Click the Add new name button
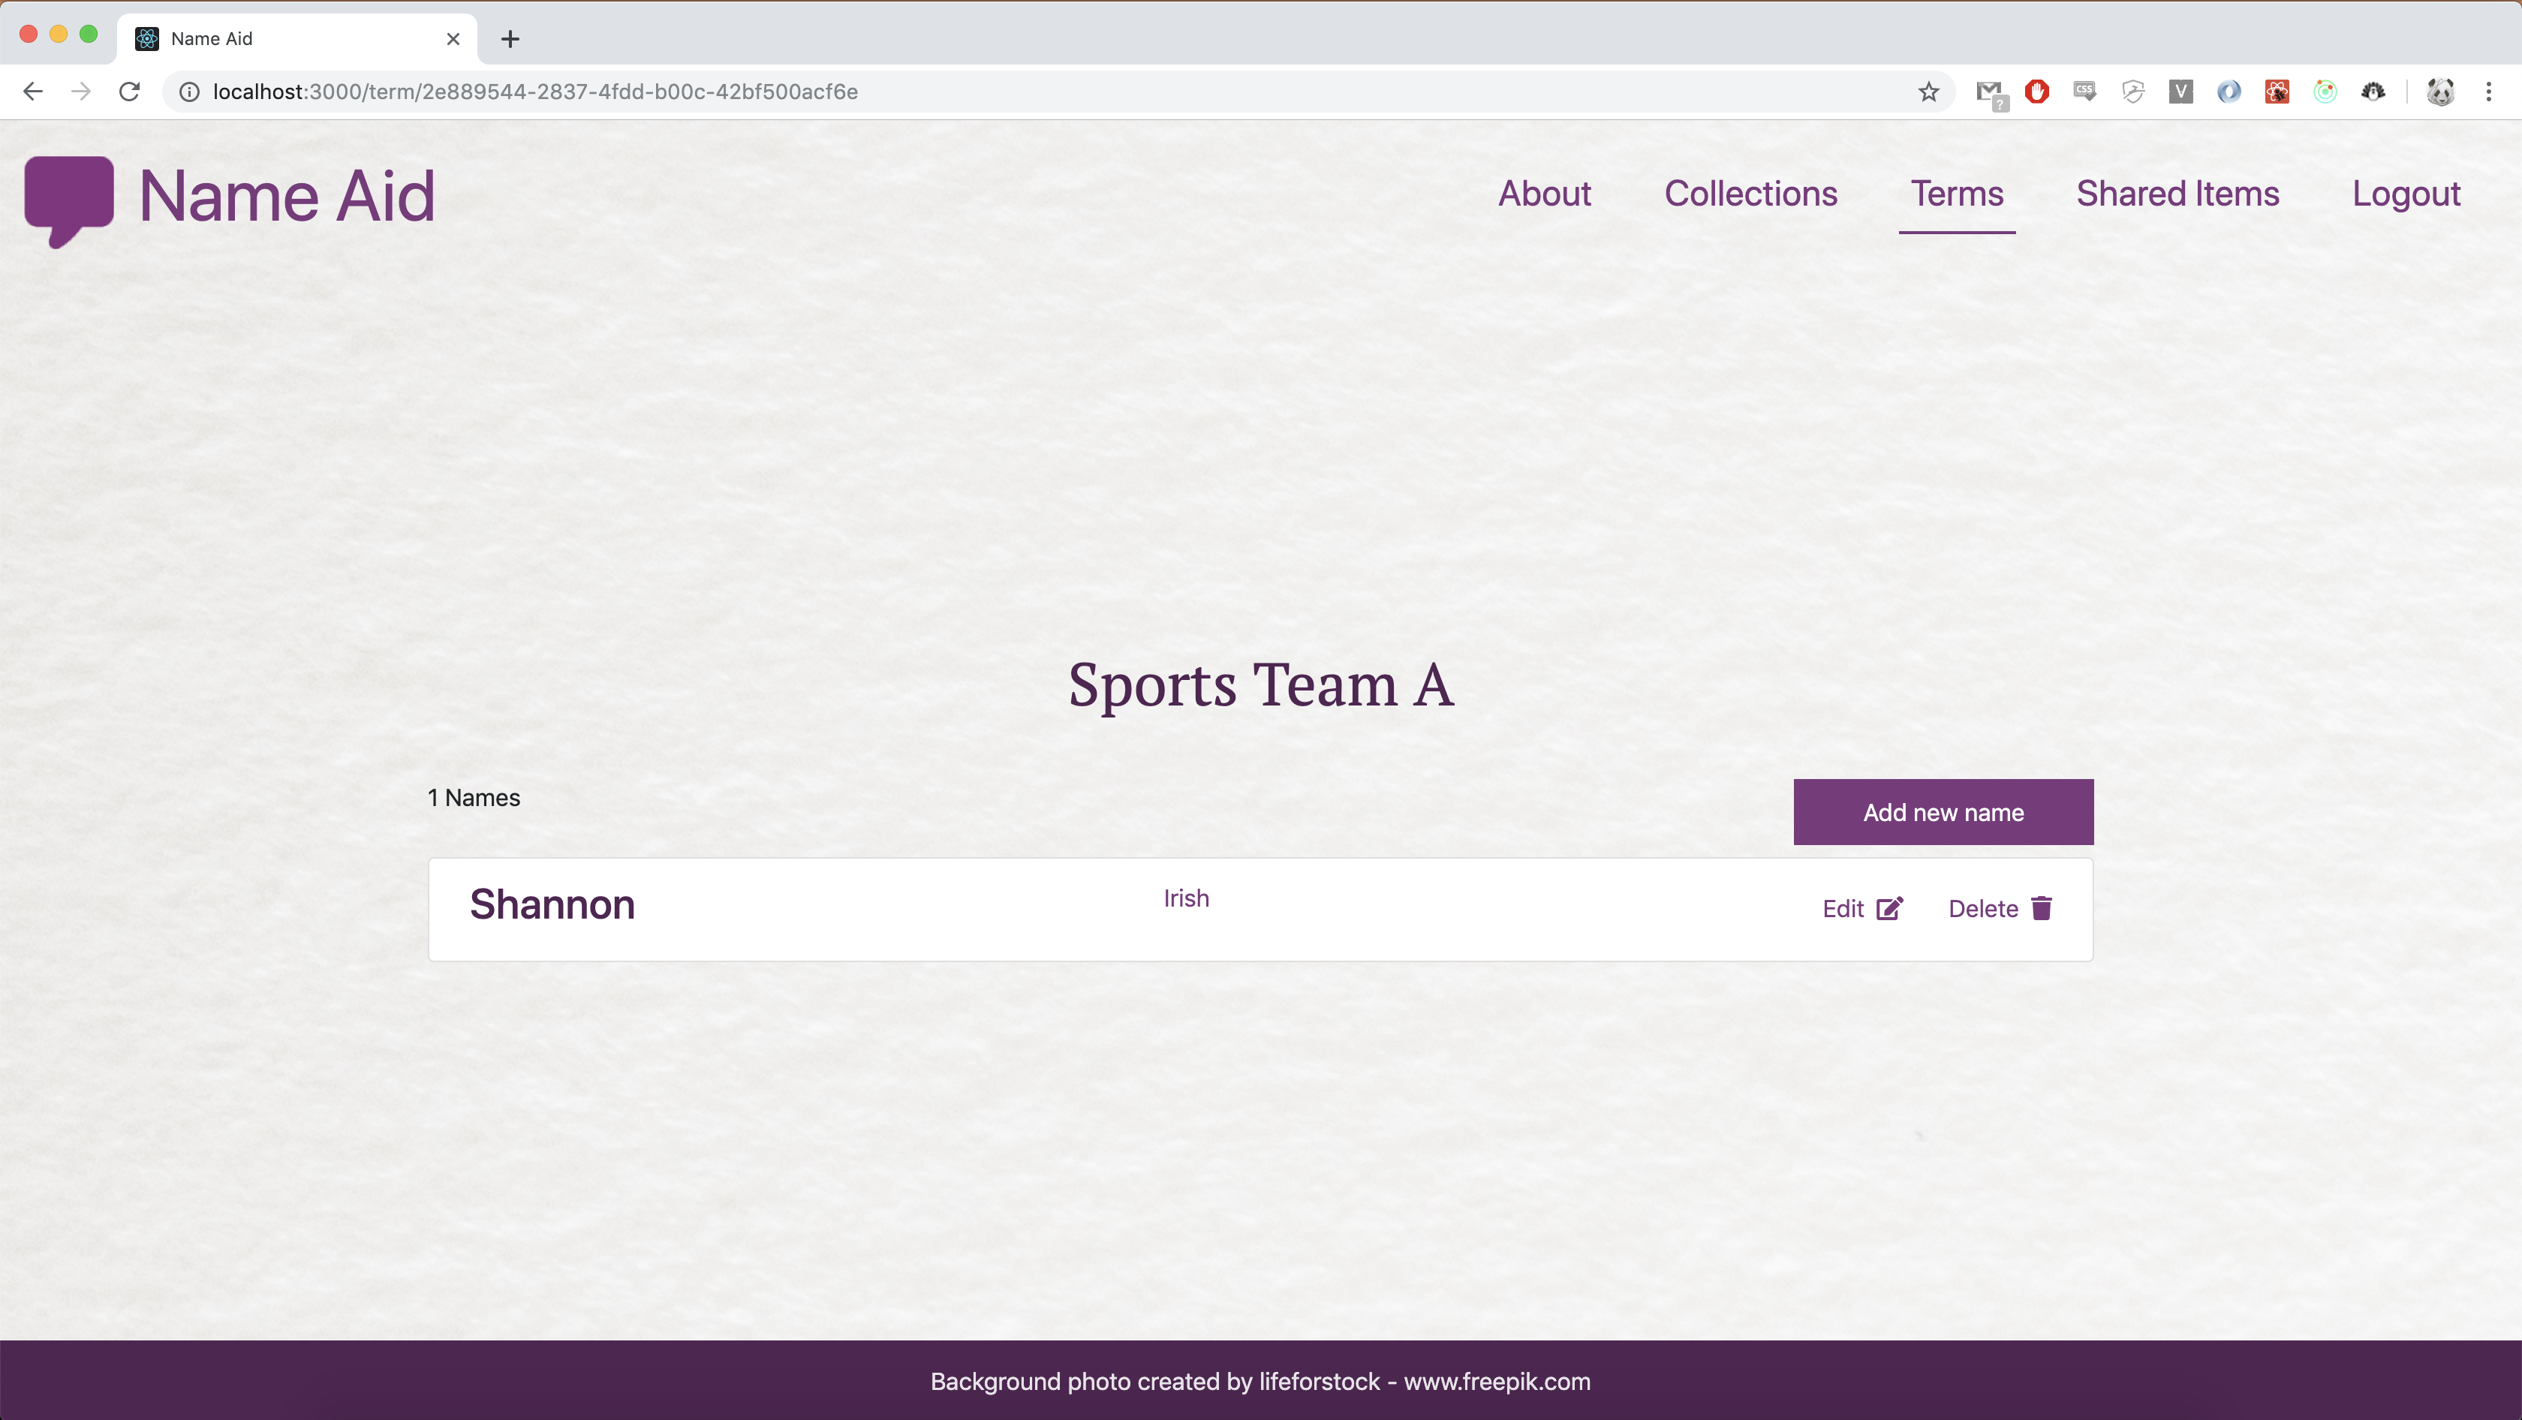2522x1420 pixels. (1943, 812)
